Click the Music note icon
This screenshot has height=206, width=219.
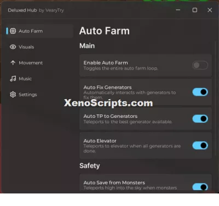tap(13, 79)
